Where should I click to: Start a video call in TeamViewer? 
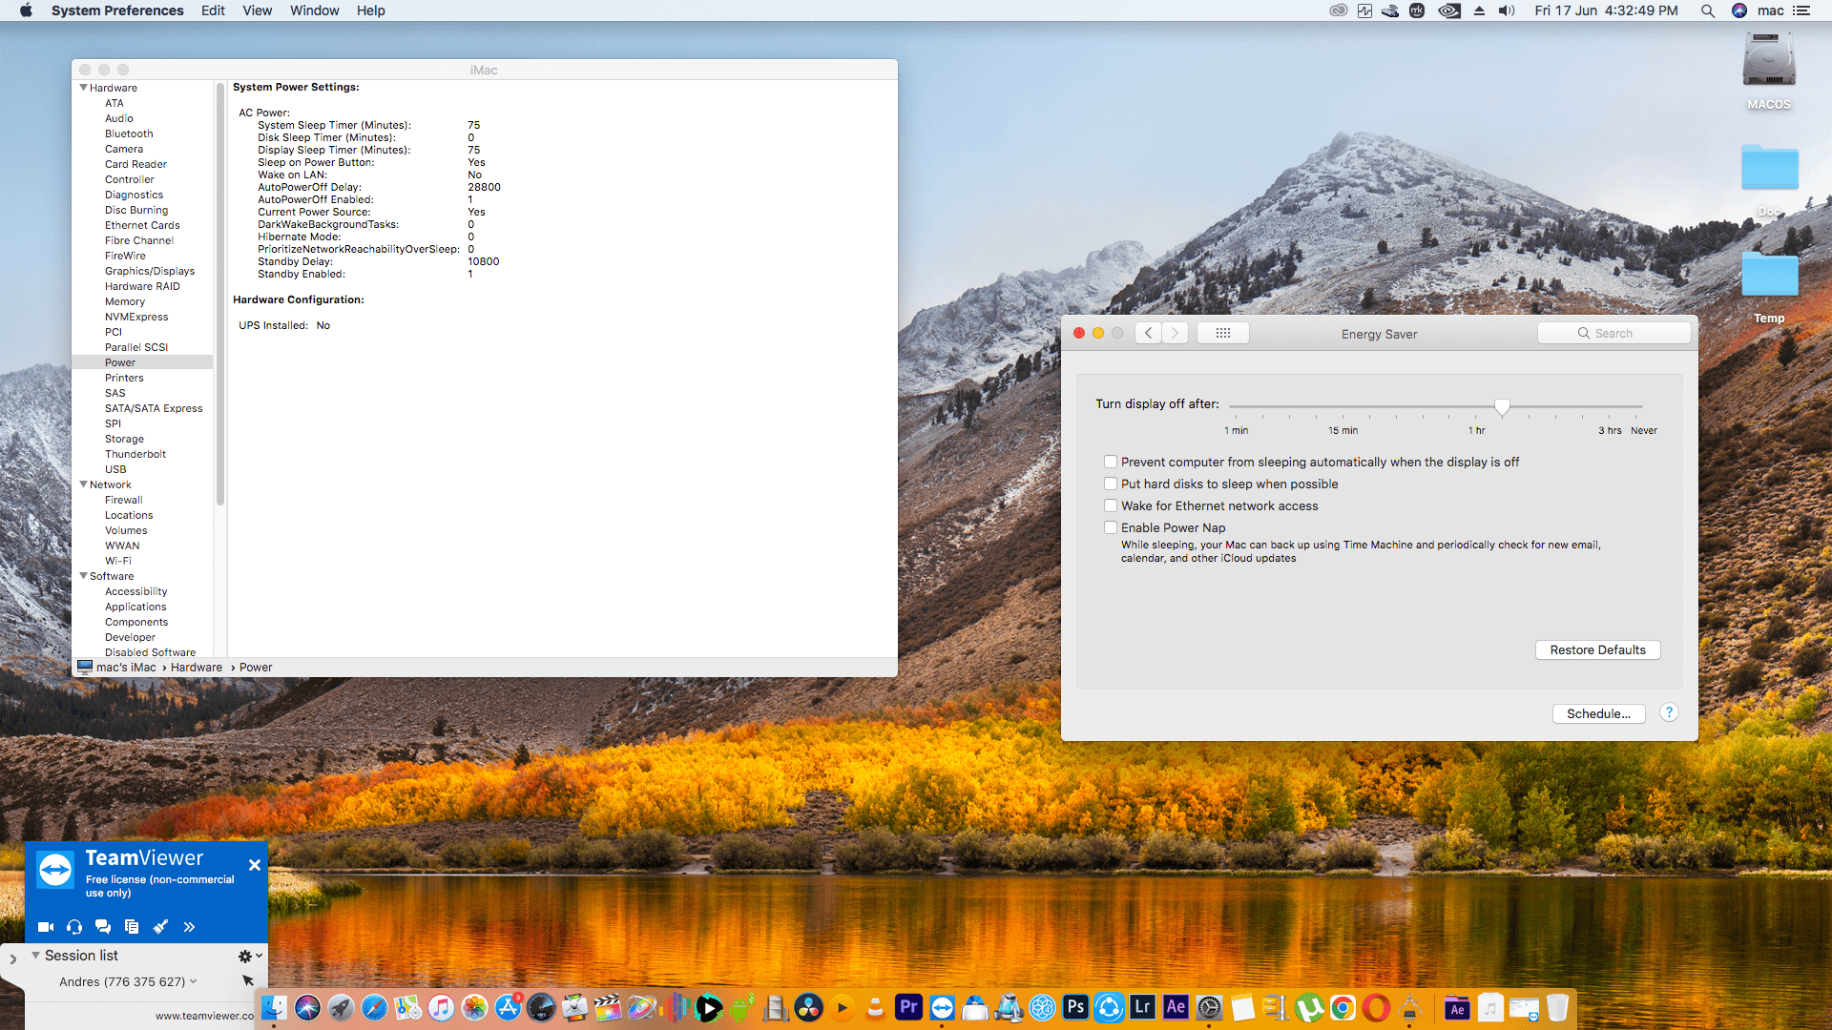pyautogui.click(x=45, y=926)
